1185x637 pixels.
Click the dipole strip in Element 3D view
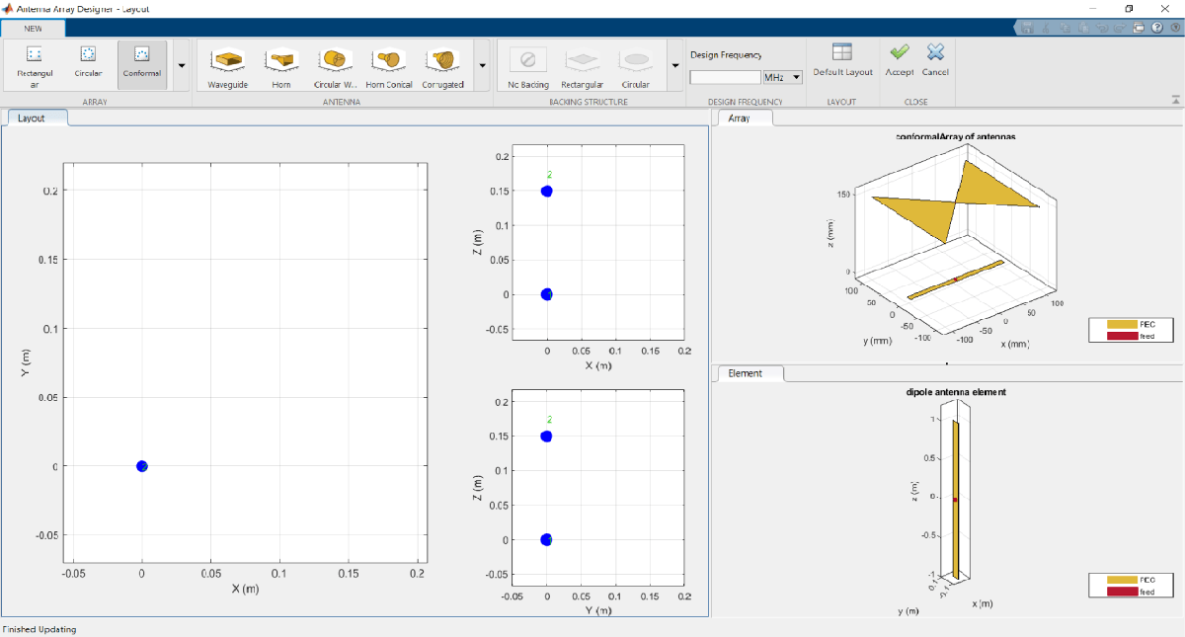coord(956,500)
